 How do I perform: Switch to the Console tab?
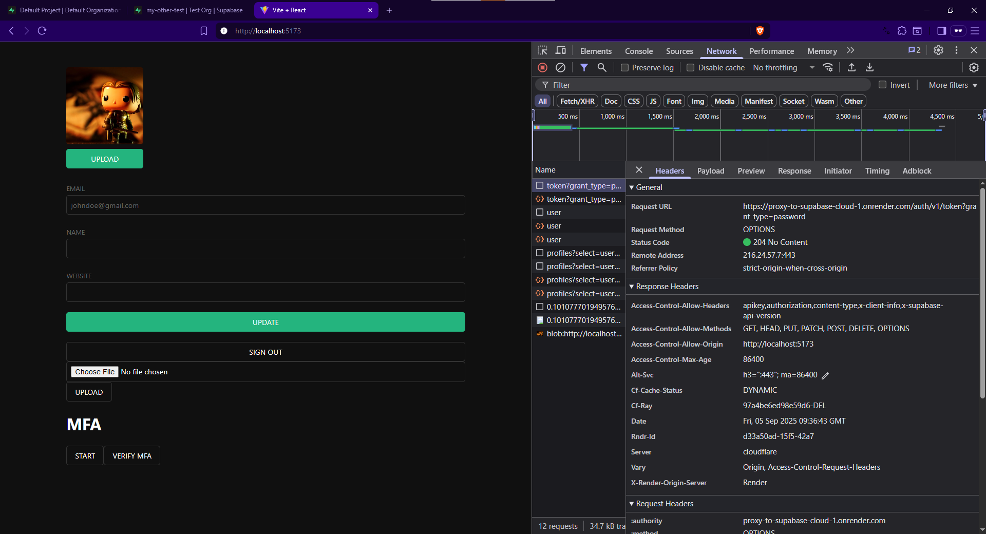pos(638,51)
